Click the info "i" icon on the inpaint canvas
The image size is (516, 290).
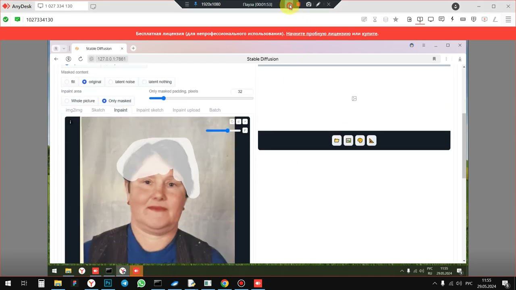pyautogui.click(x=70, y=122)
